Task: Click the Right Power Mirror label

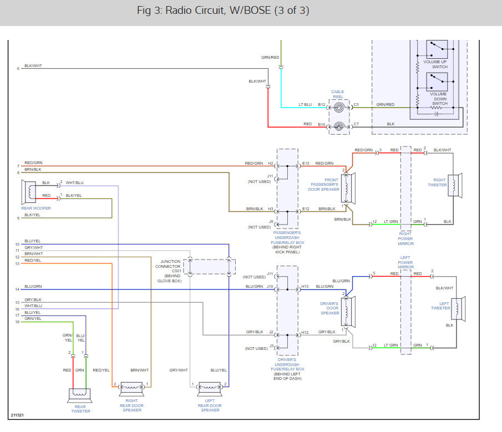Action: click(x=405, y=238)
